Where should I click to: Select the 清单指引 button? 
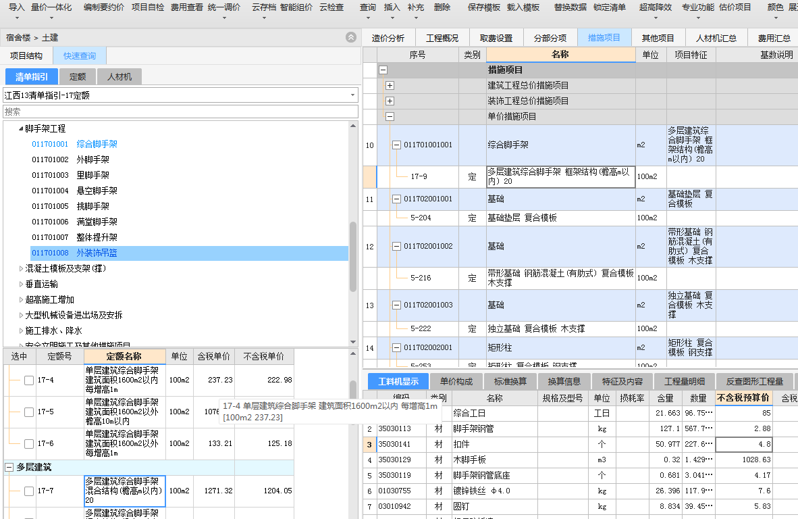point(32,77)
